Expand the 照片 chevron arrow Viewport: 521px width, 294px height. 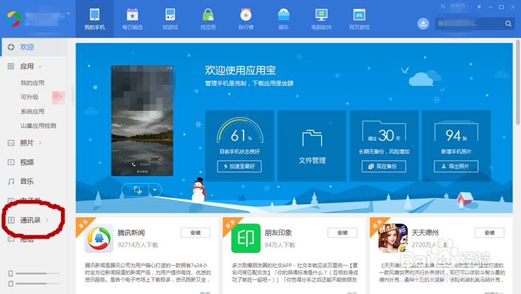pyautogui.click(x=40, y=143)
